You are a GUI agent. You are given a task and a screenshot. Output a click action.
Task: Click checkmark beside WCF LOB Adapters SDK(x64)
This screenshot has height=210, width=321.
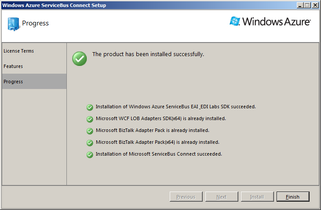(x=90, y=119)
